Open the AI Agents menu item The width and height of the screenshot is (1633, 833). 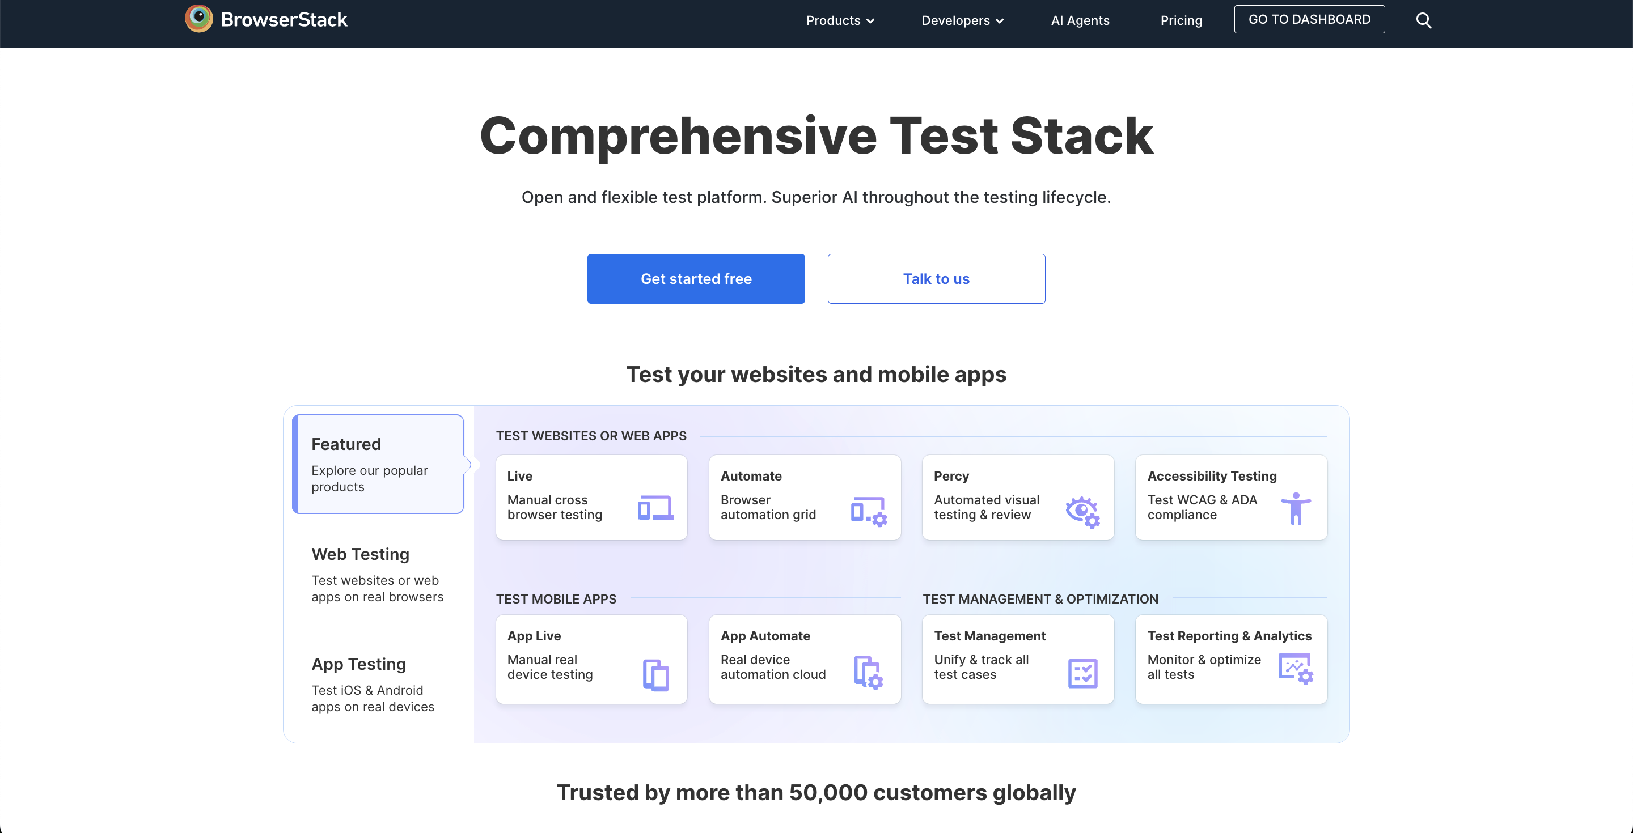[1080, 20]
